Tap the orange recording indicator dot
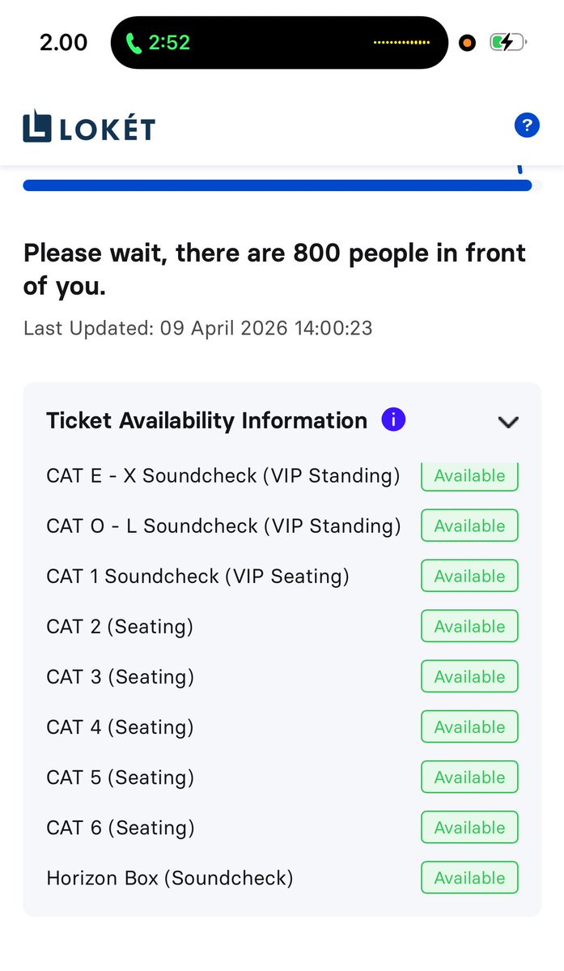 coord(467,43)
